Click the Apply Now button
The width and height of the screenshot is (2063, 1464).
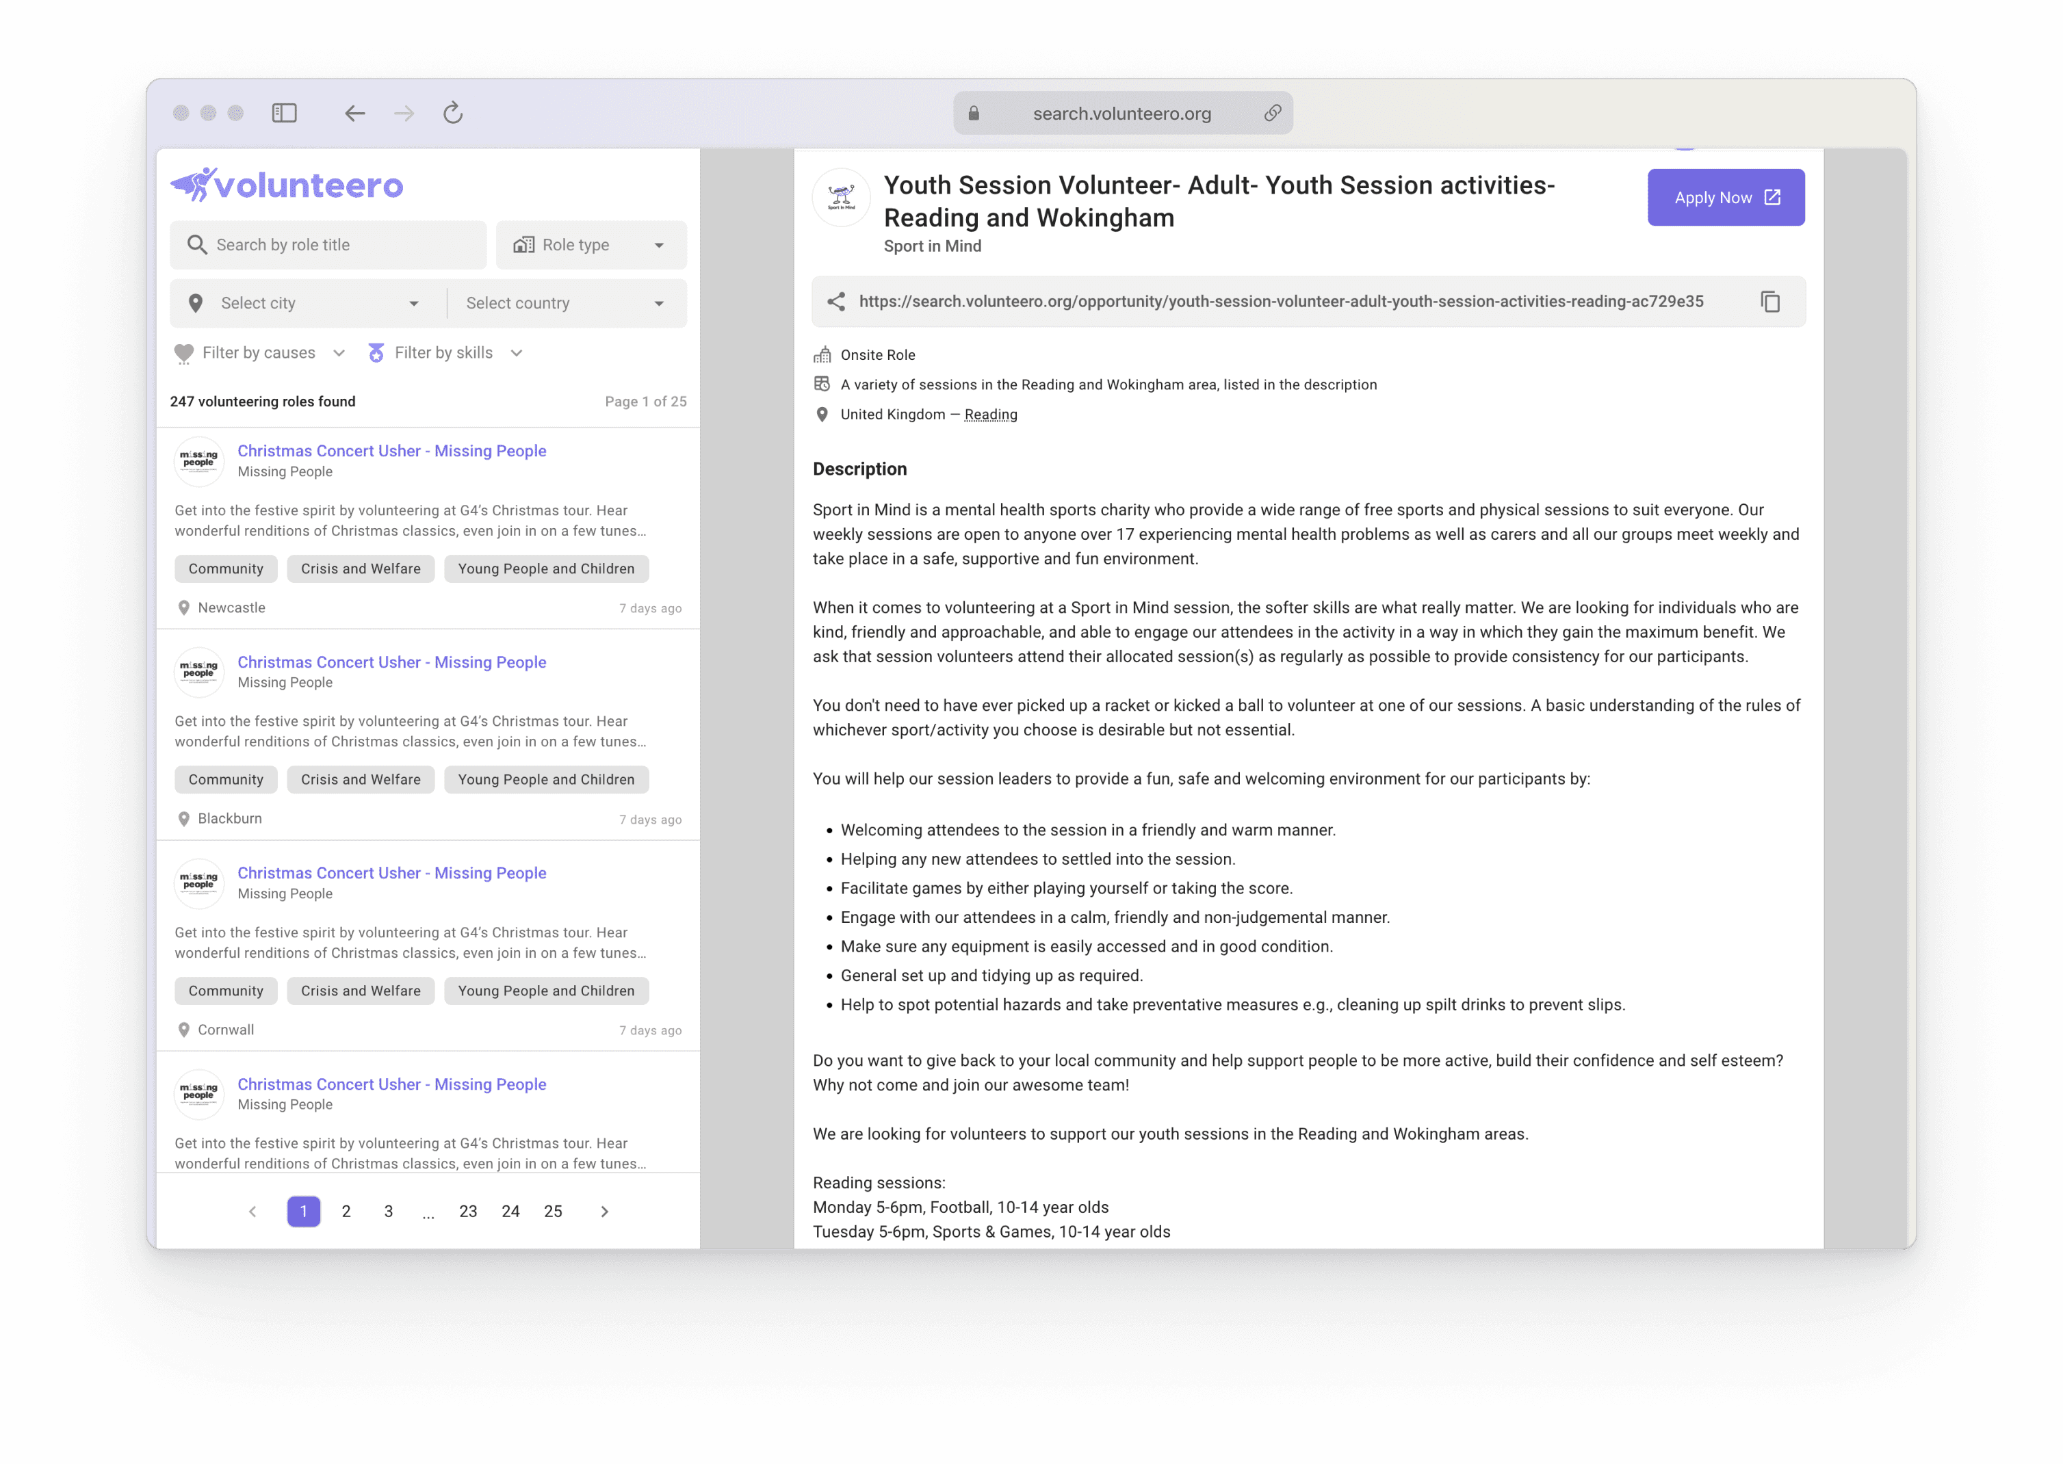(x=1725, y=198)
